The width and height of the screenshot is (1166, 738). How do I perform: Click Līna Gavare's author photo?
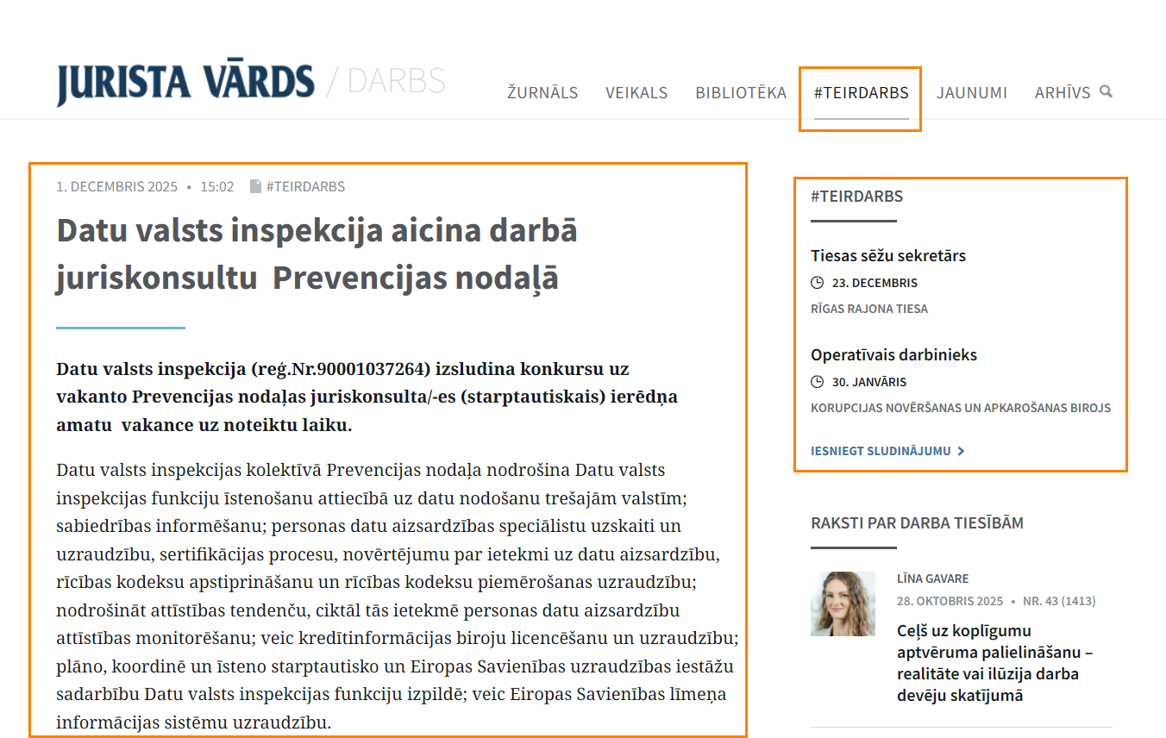coord(843,604)
